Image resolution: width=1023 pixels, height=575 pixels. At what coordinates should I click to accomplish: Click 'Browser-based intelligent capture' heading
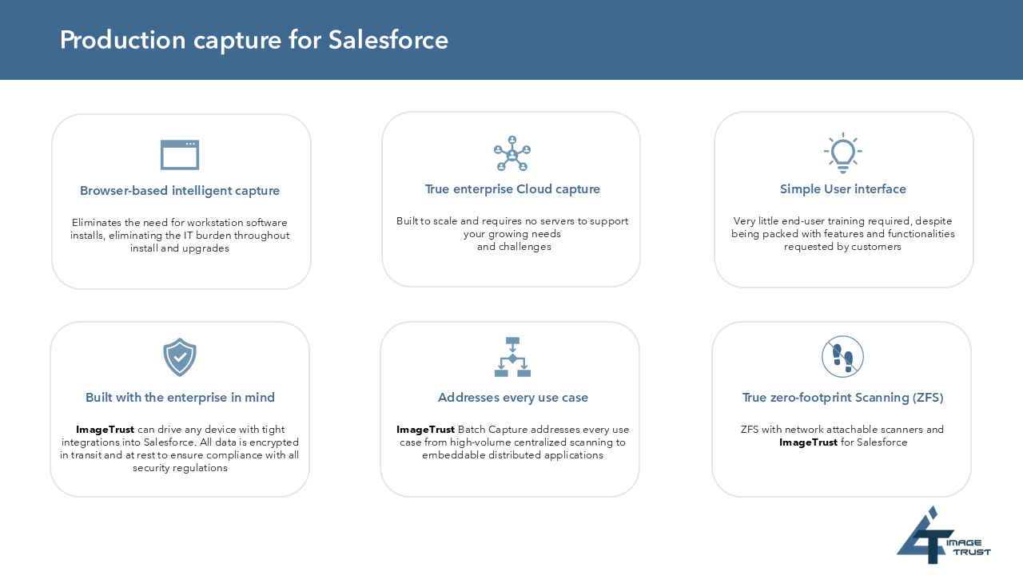180,191
